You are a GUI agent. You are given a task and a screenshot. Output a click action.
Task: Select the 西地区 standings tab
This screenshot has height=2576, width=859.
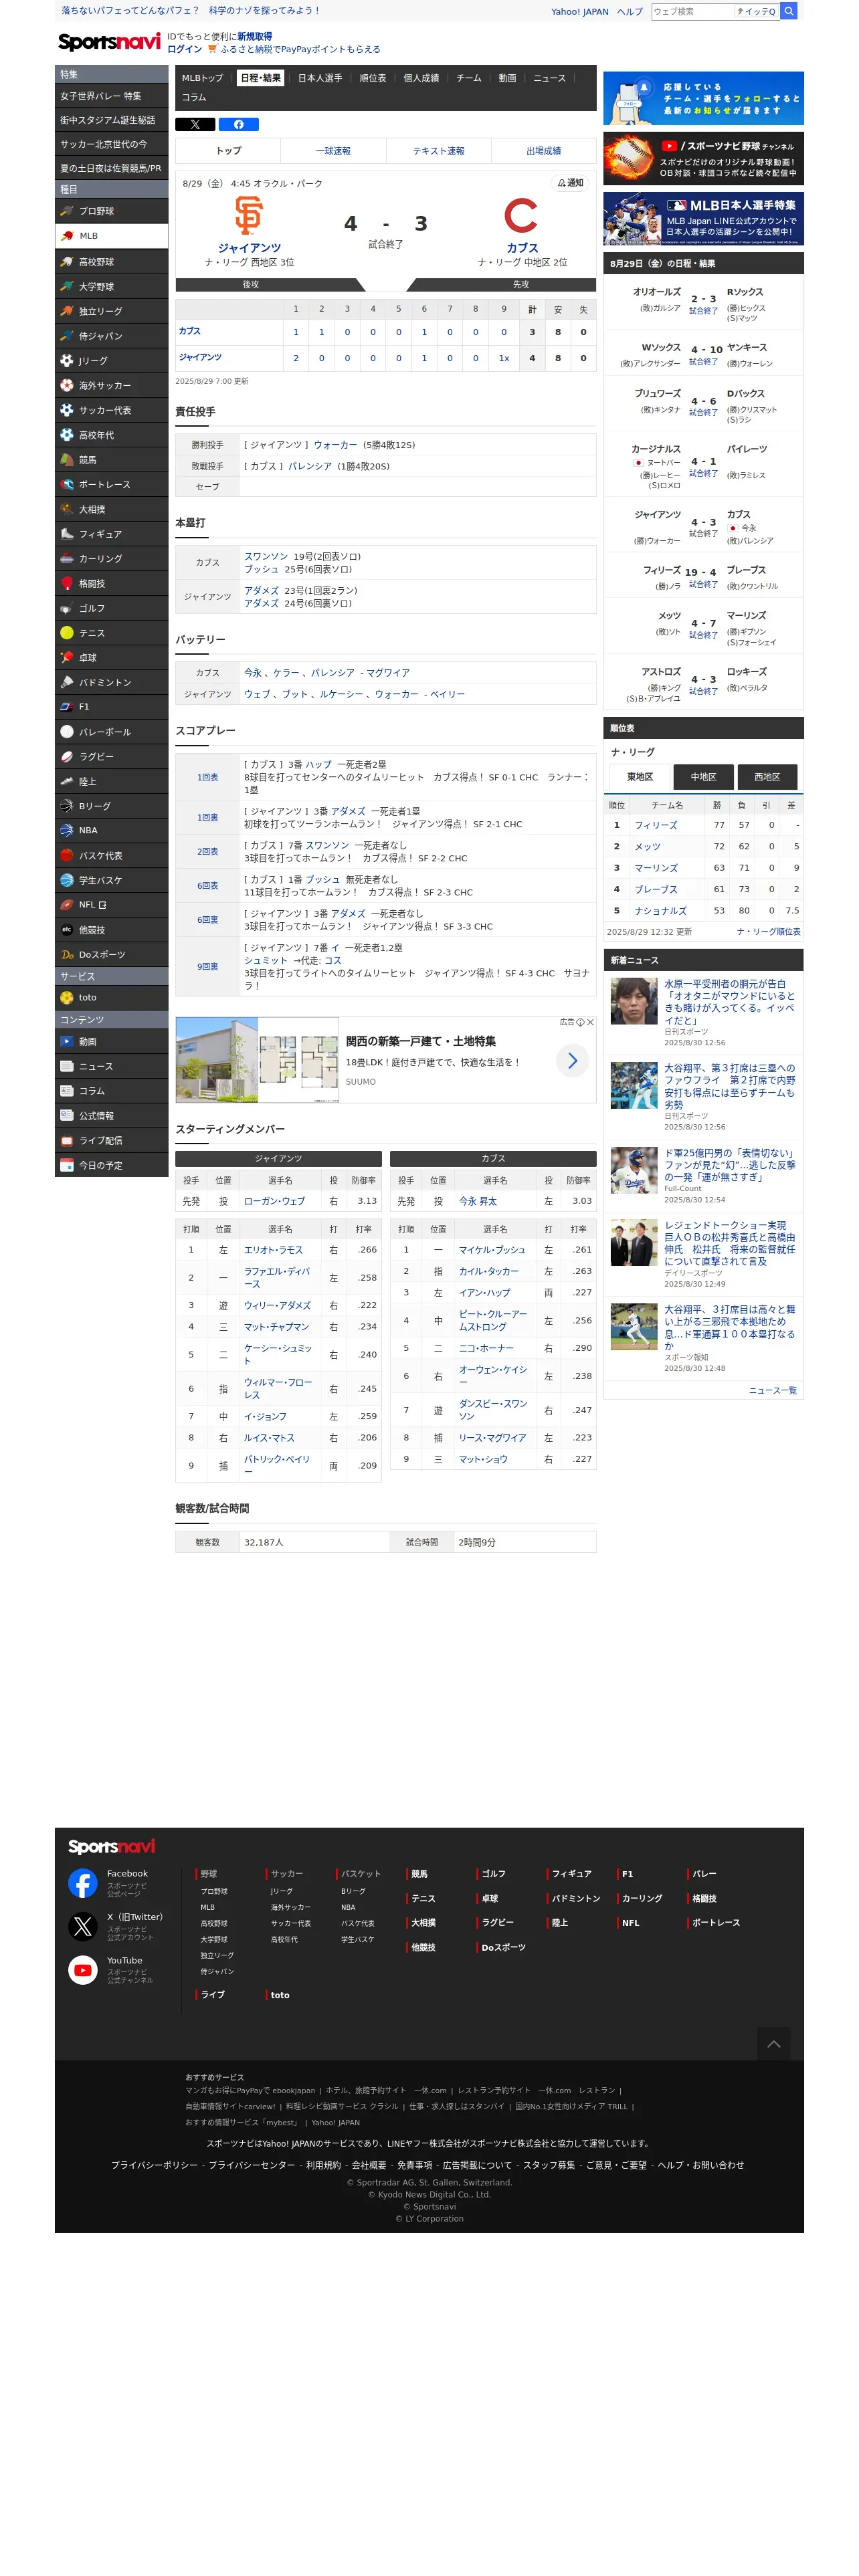point(767,777)
